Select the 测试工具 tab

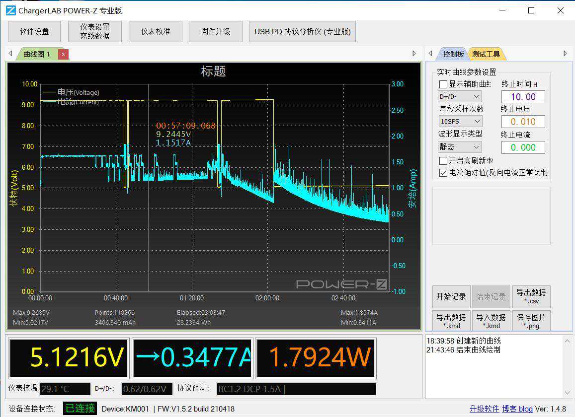(486, 54)
